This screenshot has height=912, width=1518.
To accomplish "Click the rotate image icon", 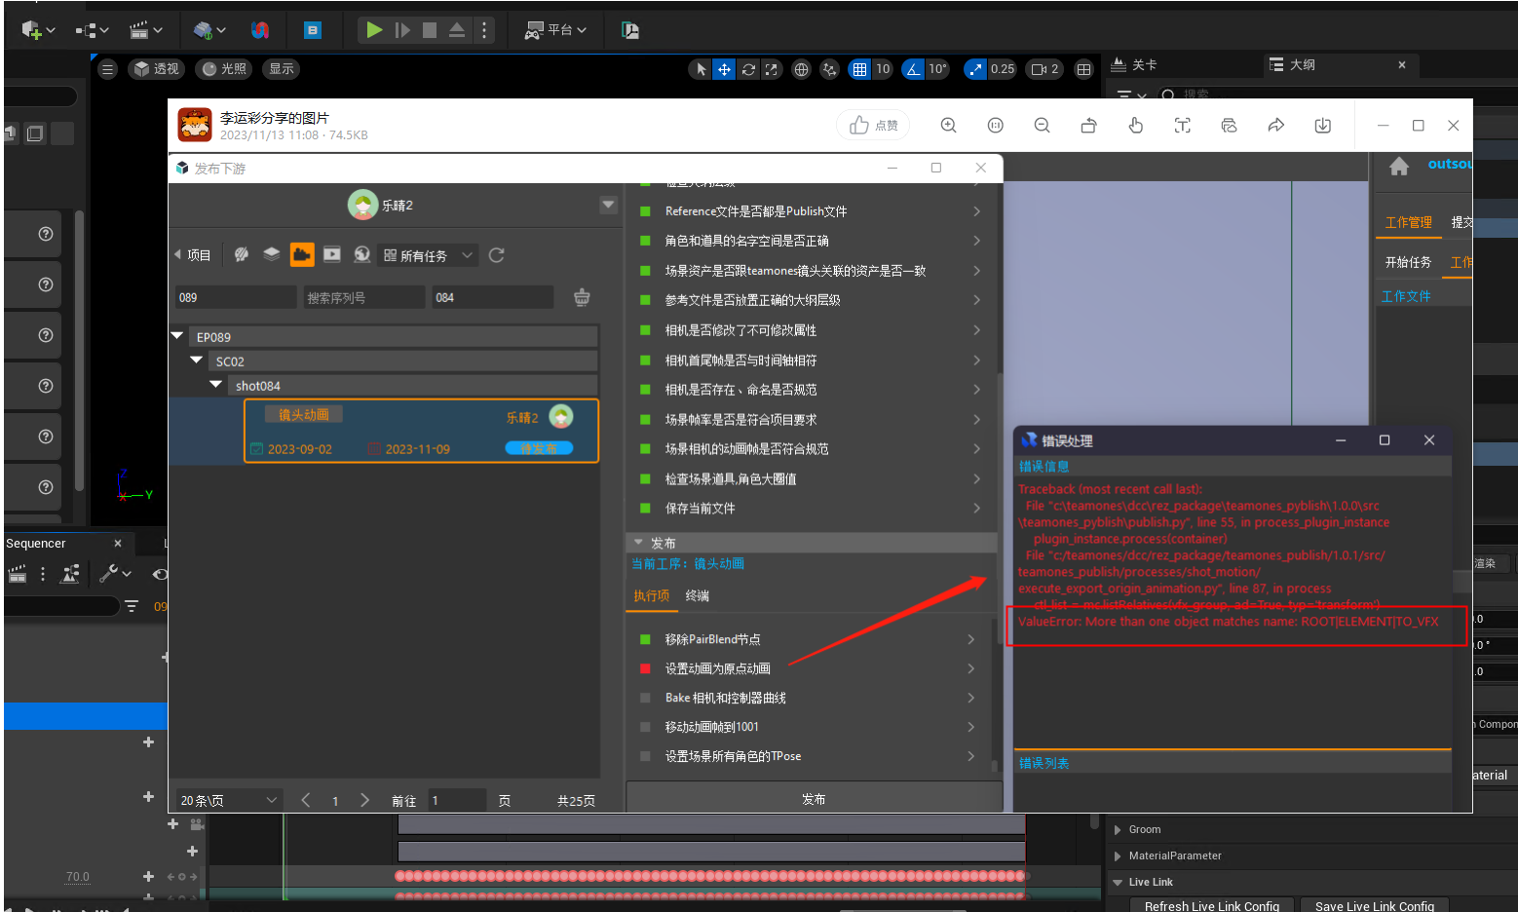I will click(x=1088, y=126).
